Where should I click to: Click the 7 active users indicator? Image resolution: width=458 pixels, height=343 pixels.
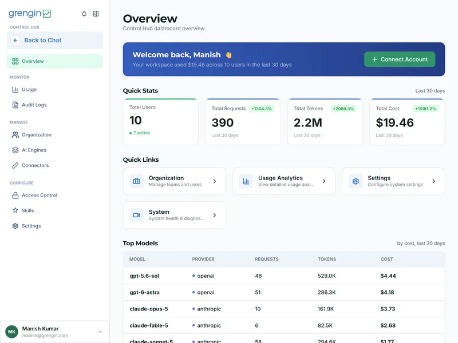point(140,133)
